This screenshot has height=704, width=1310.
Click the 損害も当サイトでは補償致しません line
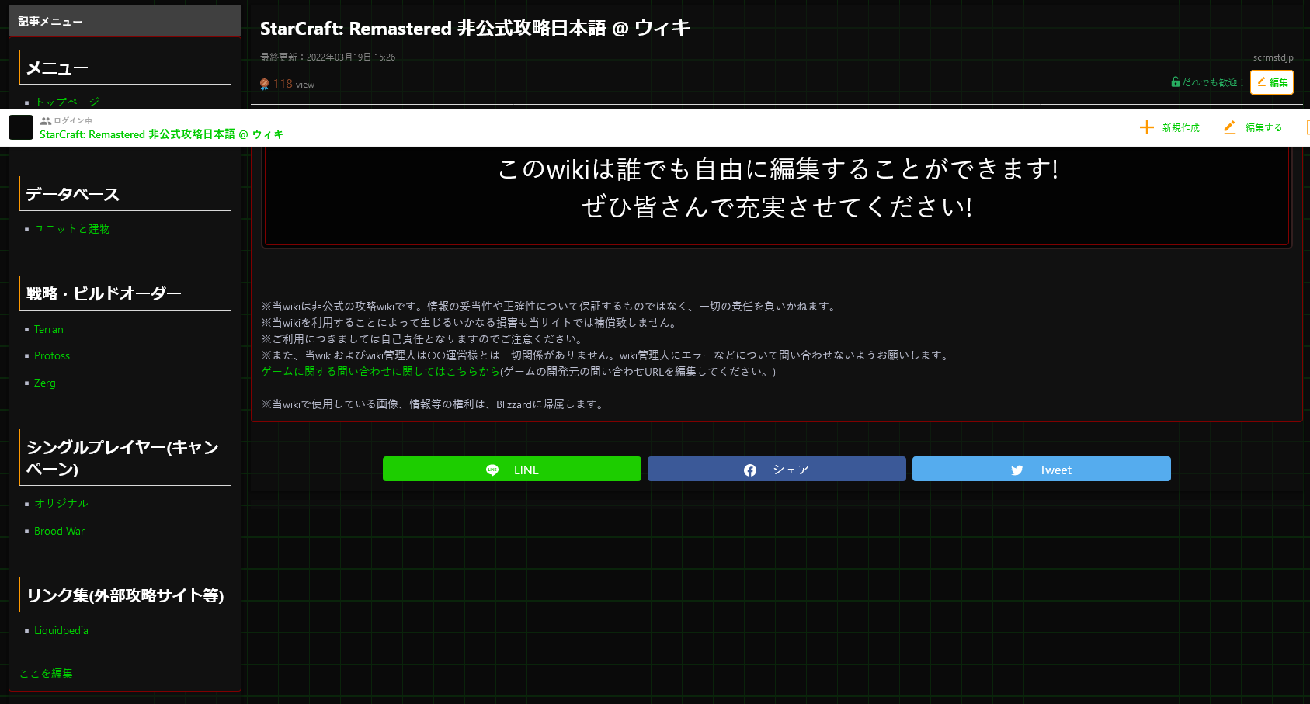(471, 322)
